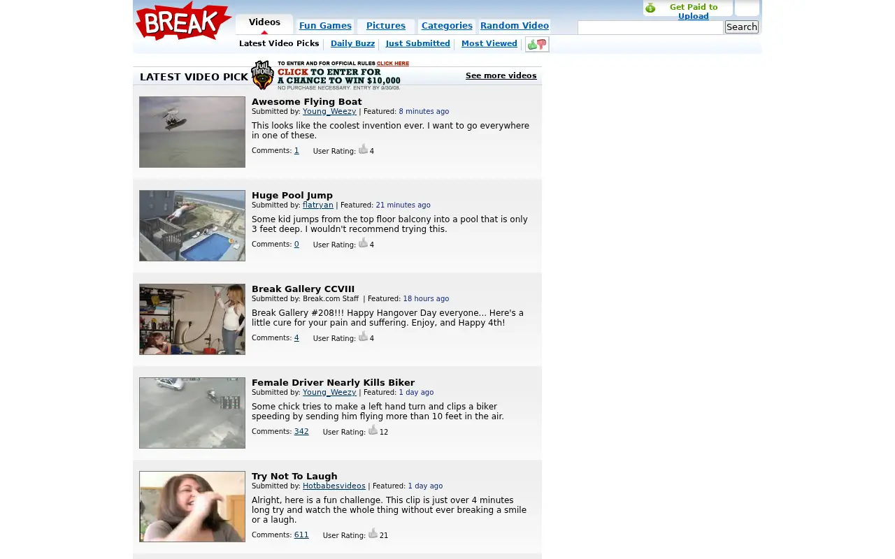Open the 4 comments link for Break Gallery
895x559 pixels.
pos(296,338)
